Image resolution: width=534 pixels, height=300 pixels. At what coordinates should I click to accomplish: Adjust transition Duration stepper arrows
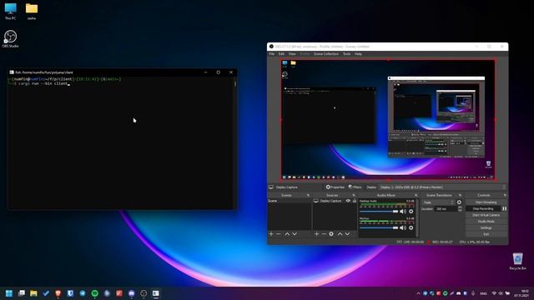coord(460,209)
